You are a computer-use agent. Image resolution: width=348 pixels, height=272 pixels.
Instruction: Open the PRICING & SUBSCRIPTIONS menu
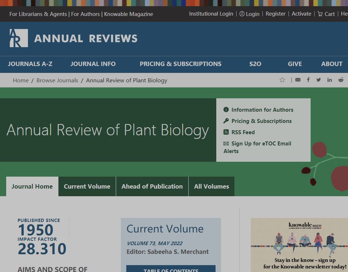coord(180,64)
